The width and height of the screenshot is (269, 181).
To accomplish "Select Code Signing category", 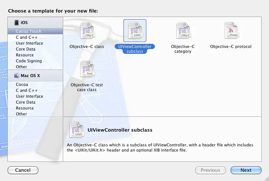I will tap(28, 61).
